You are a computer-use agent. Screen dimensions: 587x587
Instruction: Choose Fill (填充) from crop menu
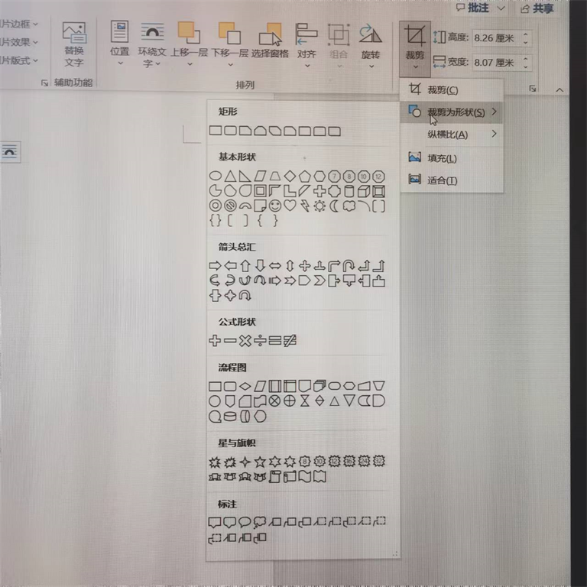[x=442, y=158]
